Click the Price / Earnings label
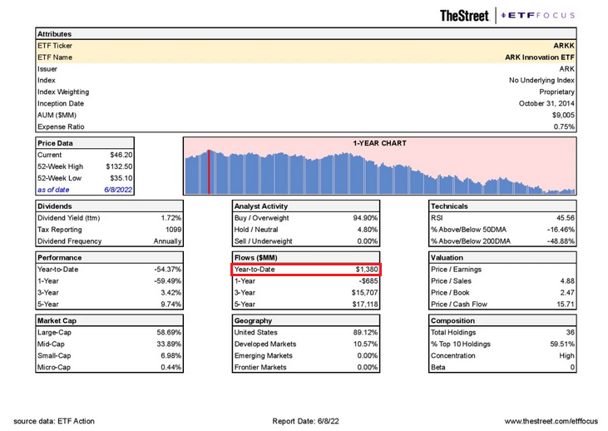 (456, 270)
